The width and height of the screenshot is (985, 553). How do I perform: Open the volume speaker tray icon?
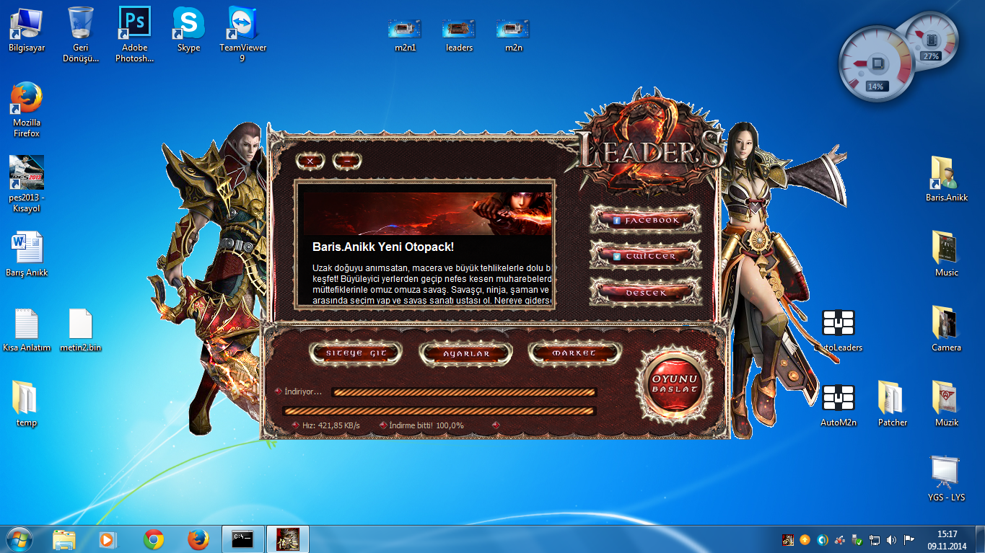click(892, 539)
